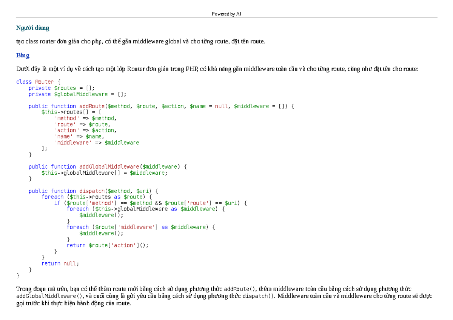
Task: Click the "'middleware' => $middleware" line
Action: pyautogui.click(x=97, y=143)
